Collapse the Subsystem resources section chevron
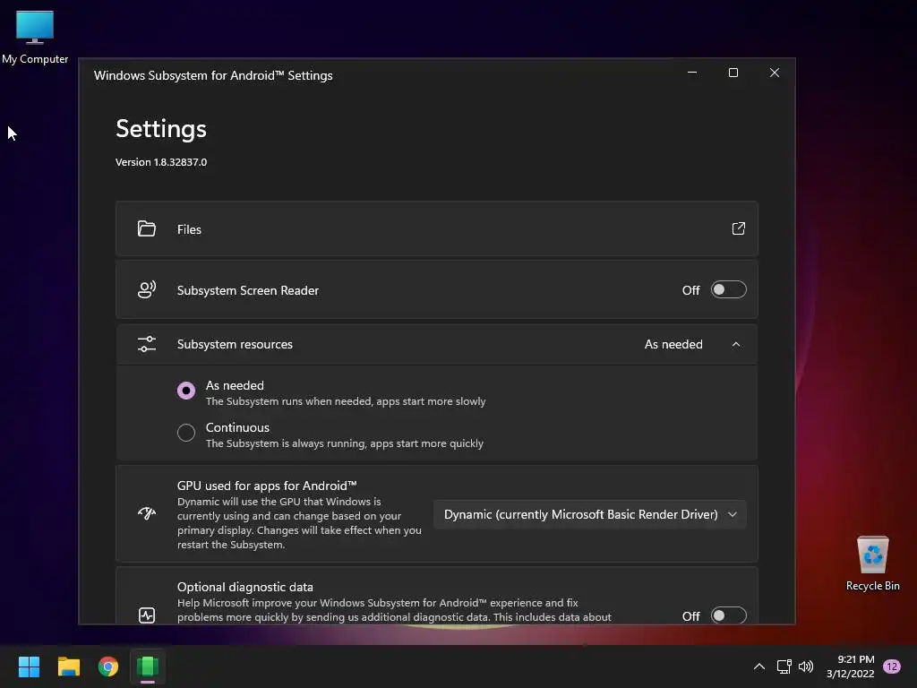This screenshot has height=688, width=917. pos(736,344)
